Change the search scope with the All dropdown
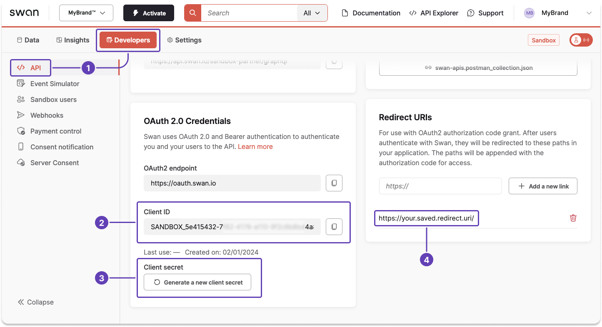Screen dimensions: 602x327 point(312,13)
